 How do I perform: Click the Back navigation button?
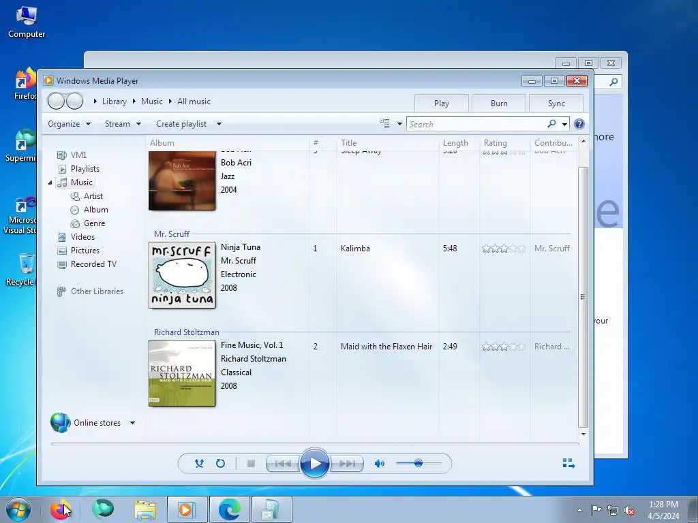pyautogui.click(x=56, y=101)
